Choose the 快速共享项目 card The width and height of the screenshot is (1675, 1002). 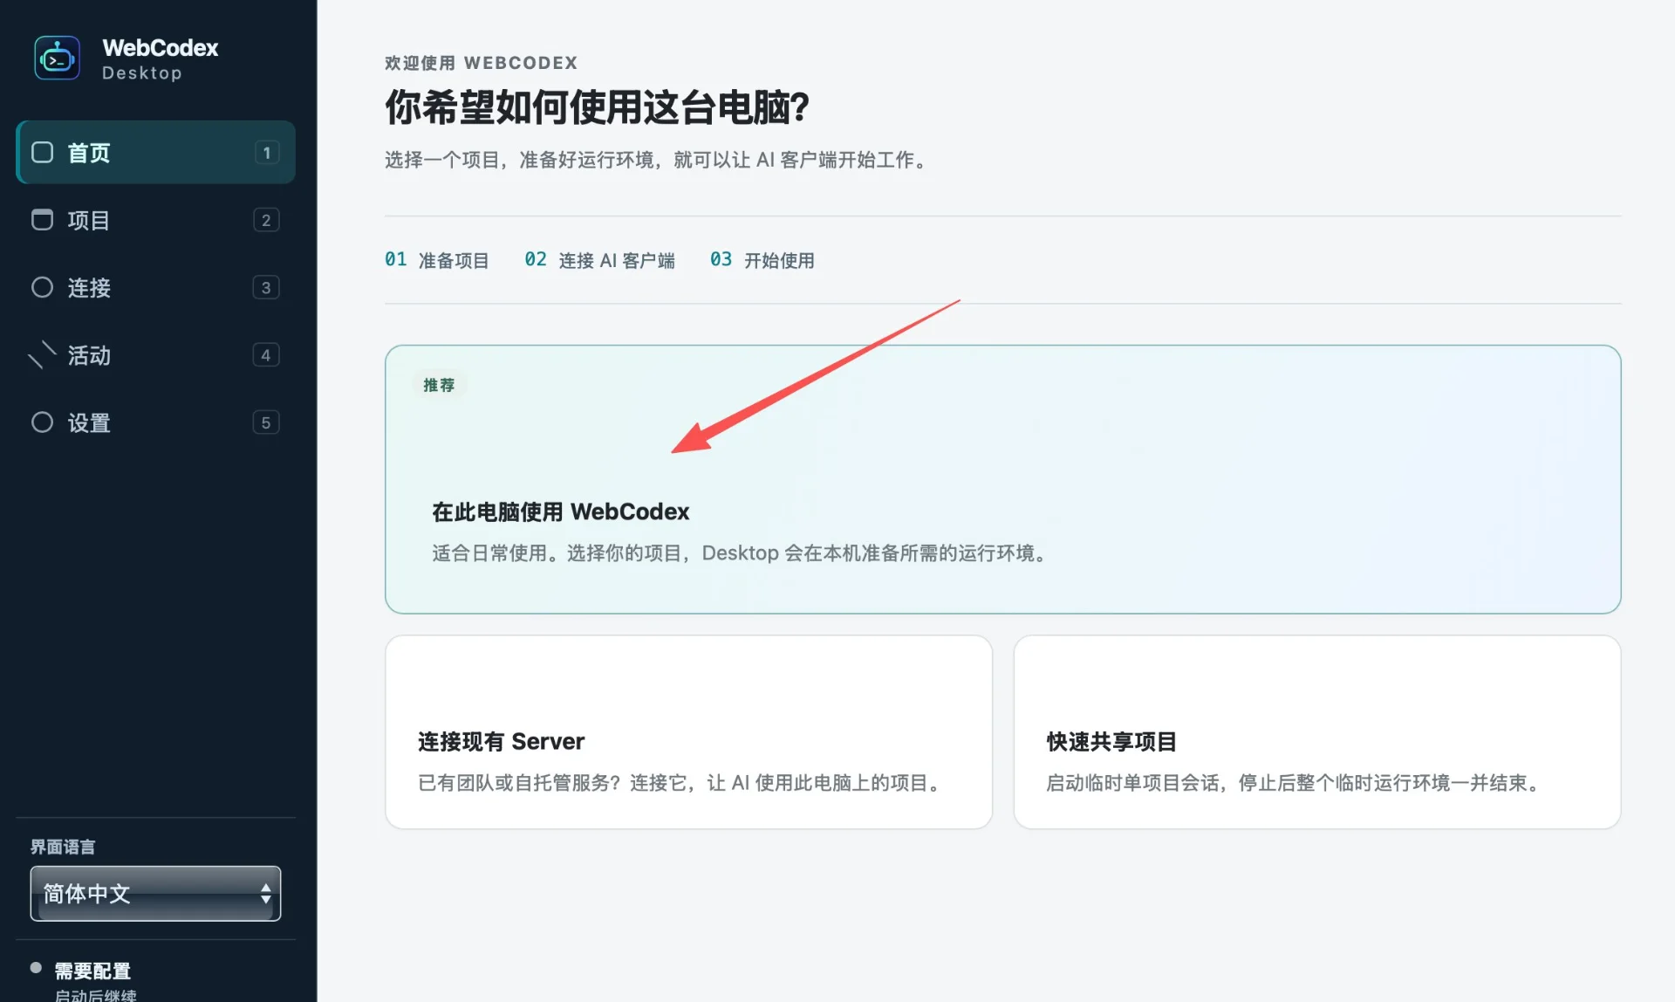(x=1316, y=732)
